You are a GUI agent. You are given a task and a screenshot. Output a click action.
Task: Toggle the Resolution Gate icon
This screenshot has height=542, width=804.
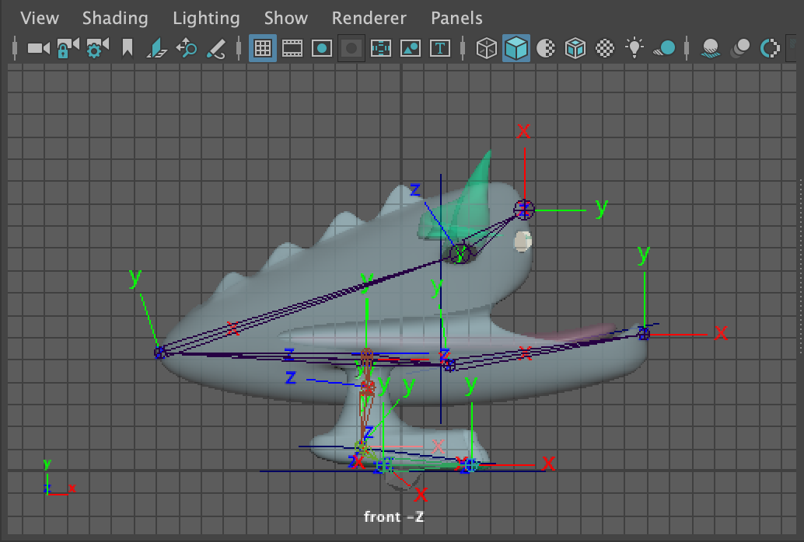(321, 49)
